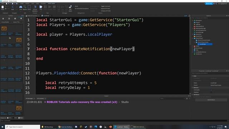The image size is (229, 129).
Task: Click the script editor vertical scrollbar
Action: 190,56
